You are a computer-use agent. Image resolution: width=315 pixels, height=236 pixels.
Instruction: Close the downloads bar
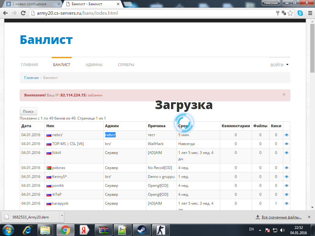pyautogui.click(x=309, y=217)
